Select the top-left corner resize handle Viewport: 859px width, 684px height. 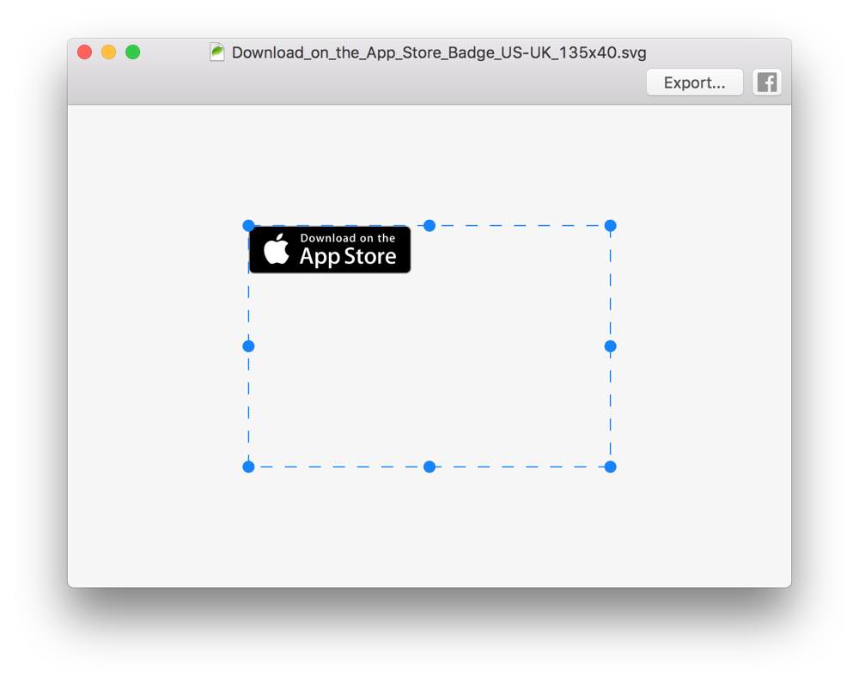point(248,226)
